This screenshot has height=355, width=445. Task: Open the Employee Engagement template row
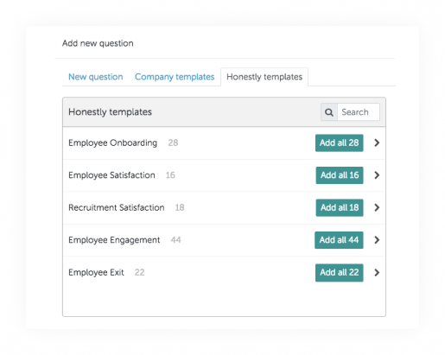click(x=224, y=240)
